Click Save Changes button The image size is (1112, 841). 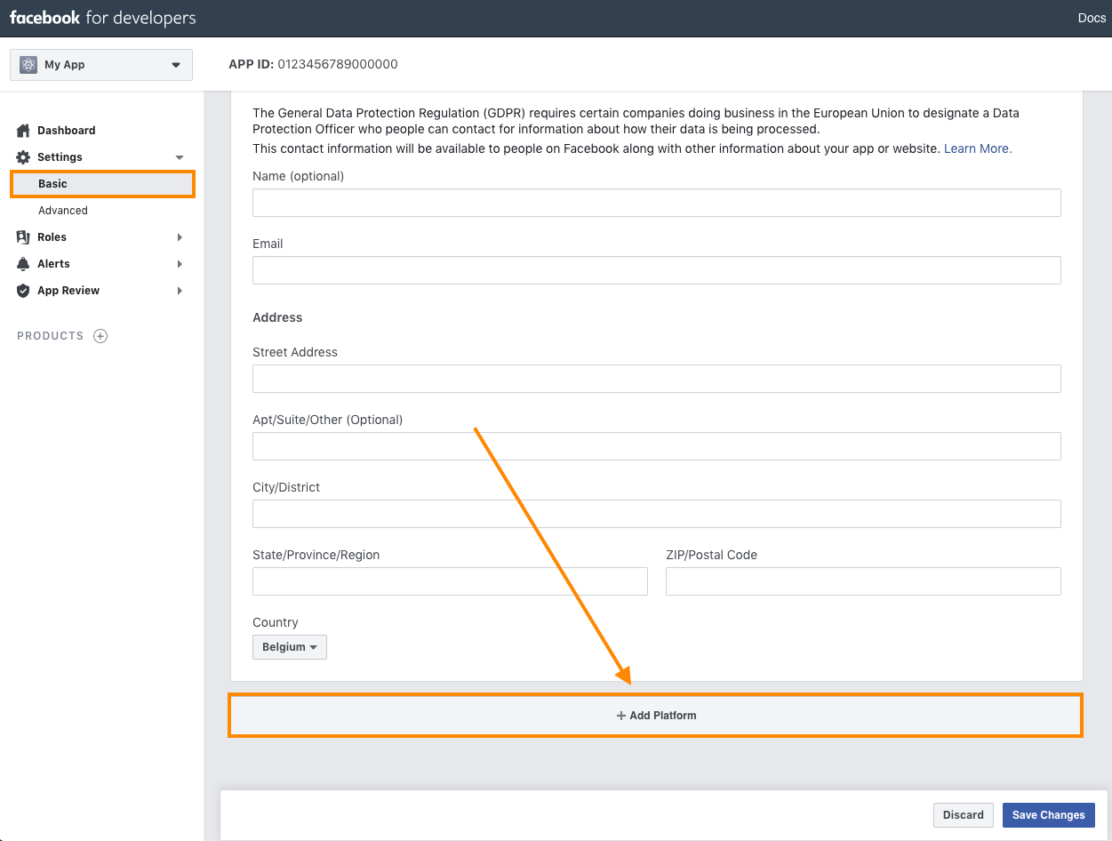tap(1049, 815)
